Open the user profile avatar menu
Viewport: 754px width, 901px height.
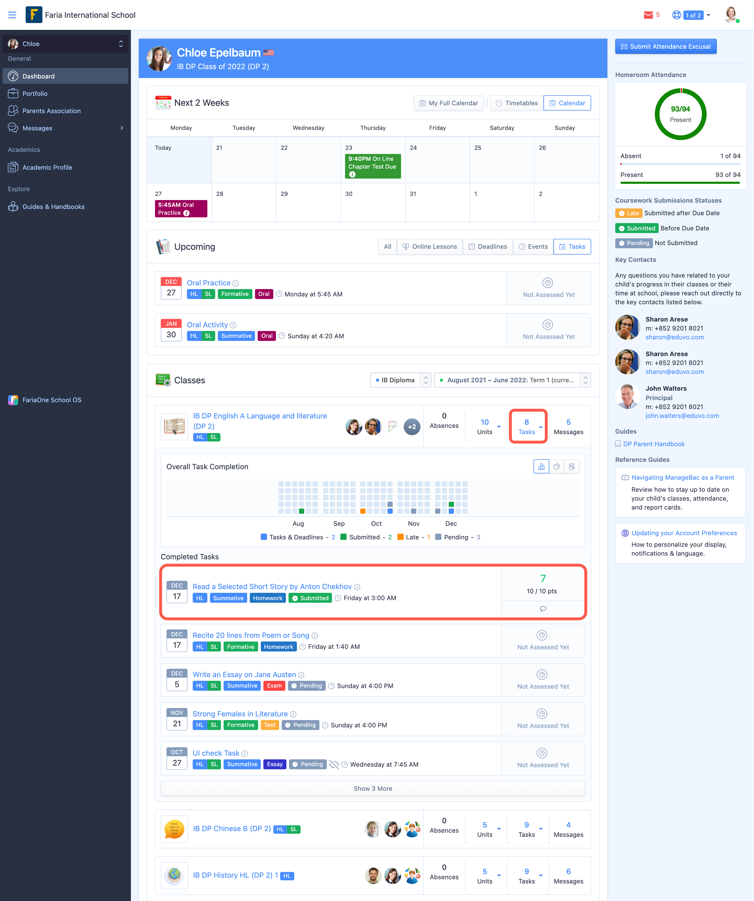731,15
